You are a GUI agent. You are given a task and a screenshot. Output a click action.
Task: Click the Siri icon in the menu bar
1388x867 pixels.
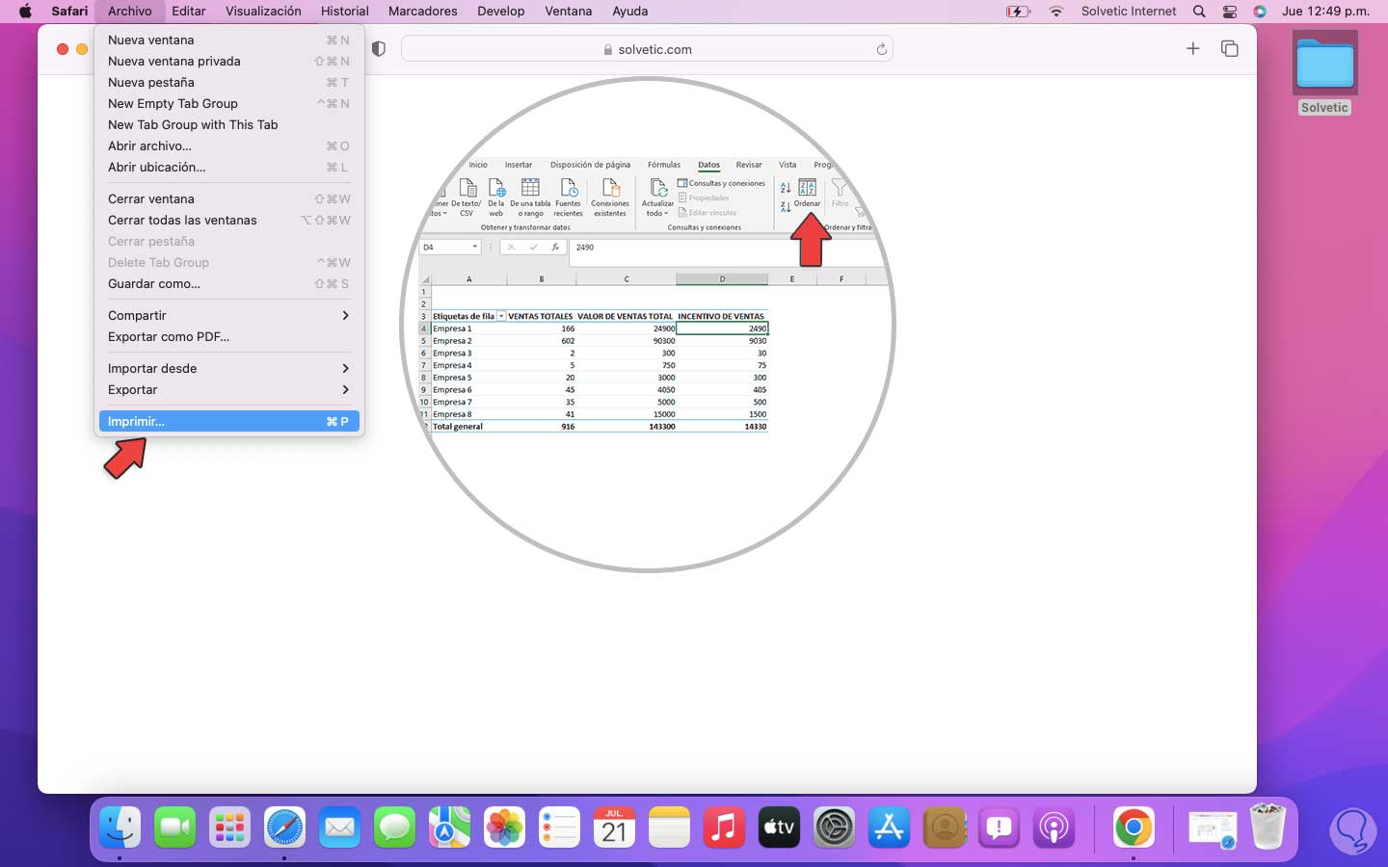pyautogui.click(x=1260, y=12)
